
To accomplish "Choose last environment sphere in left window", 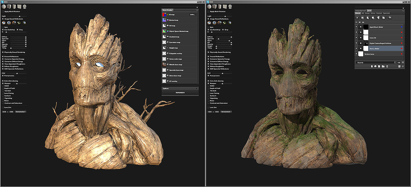I will point(24,23).
